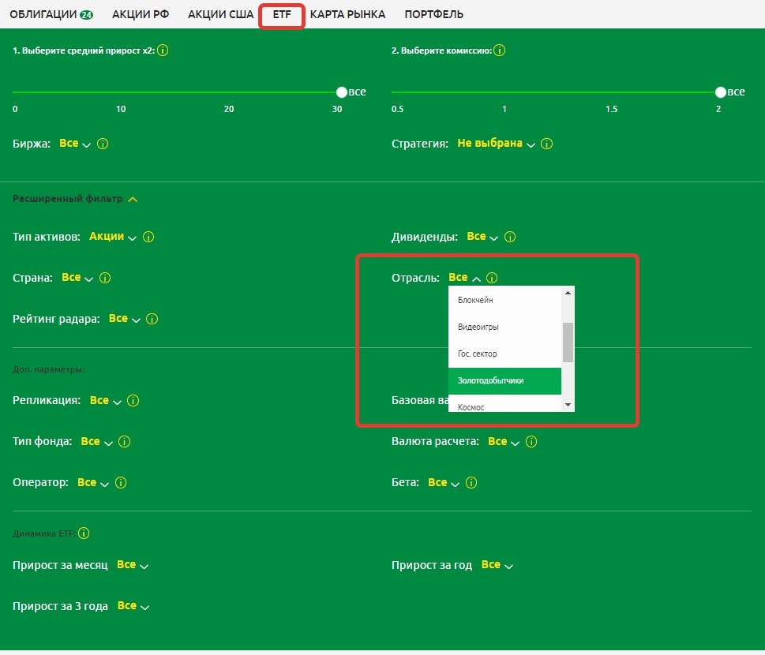Expand the Тип фонда dropdown

coord(96,442)
